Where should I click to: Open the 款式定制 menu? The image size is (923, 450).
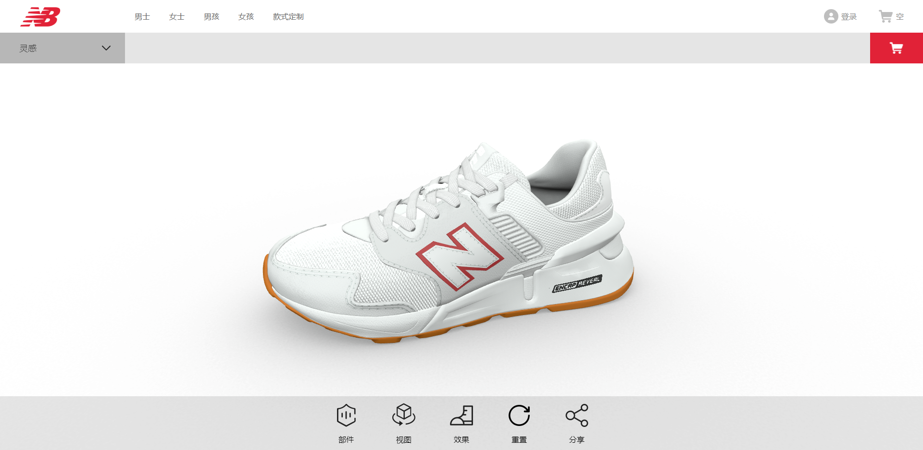pyautogui.click(x=288, y=17)
